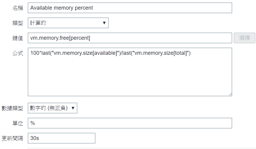Viewport: 256px width, 149px height.
Task: Click the 更新間隔 label
Action: point(12,138)
